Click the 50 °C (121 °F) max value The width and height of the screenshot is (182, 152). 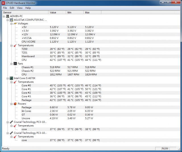(x=93, y=89)
